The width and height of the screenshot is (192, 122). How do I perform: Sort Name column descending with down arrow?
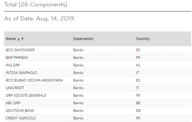coord(23,39)
